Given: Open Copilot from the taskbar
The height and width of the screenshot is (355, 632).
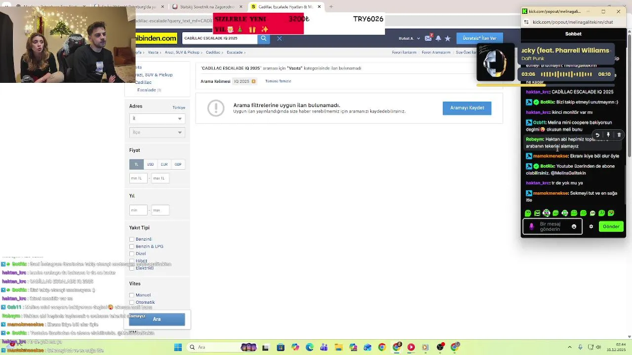Looking at the screenshot, I should [x=295, y=348].
